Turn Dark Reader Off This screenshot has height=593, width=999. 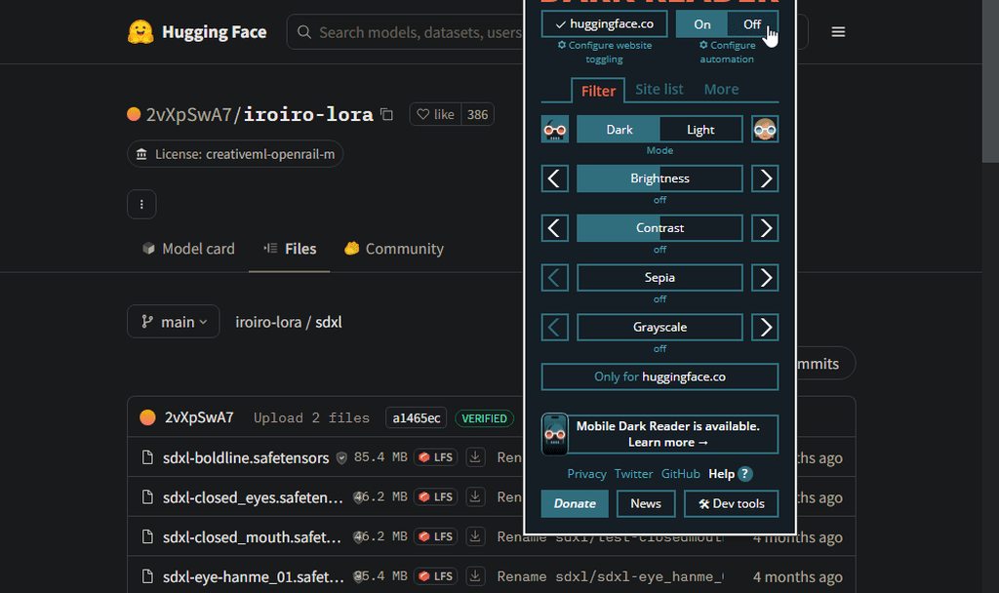[752, 24]
